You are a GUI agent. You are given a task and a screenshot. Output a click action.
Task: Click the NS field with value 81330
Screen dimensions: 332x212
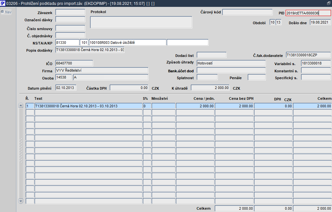pyautogui.click(x=67, y=42)
